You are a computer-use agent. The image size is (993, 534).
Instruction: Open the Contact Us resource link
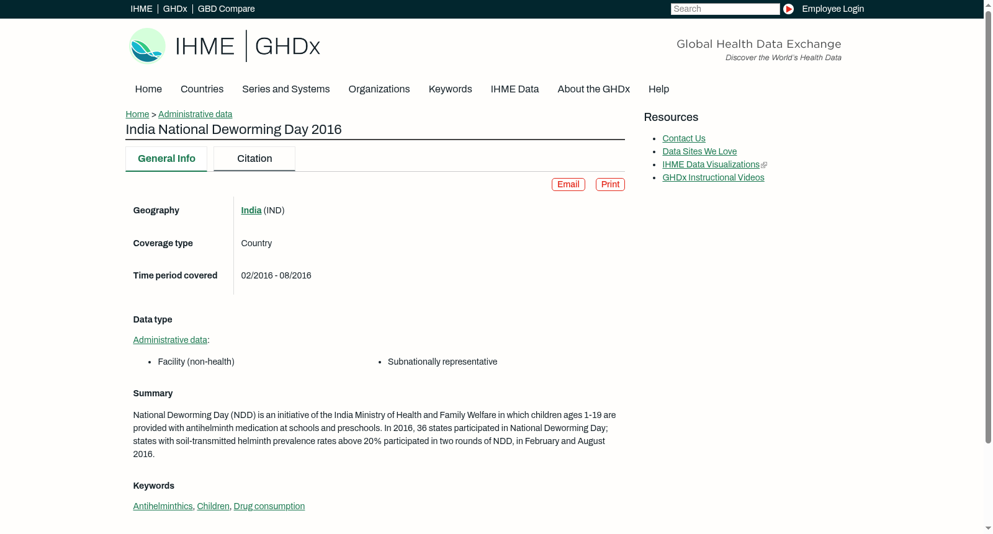pos(684,139)
